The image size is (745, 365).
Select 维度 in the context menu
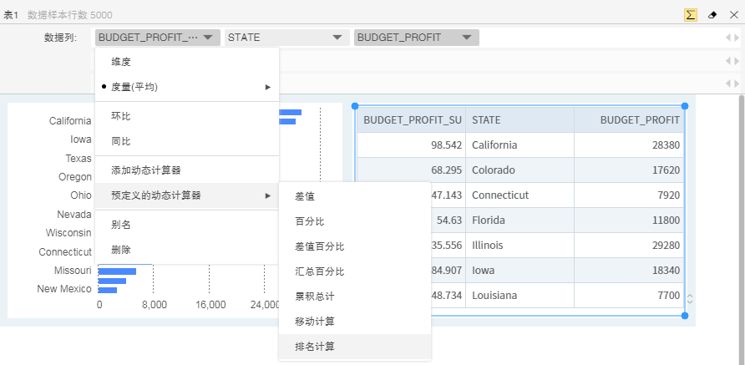point(121,62)
